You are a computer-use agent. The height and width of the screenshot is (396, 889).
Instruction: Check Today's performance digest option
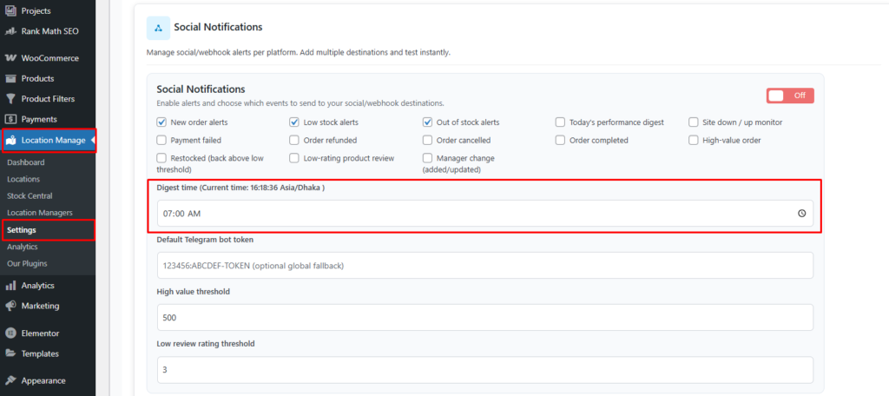[x=561, y=122]
